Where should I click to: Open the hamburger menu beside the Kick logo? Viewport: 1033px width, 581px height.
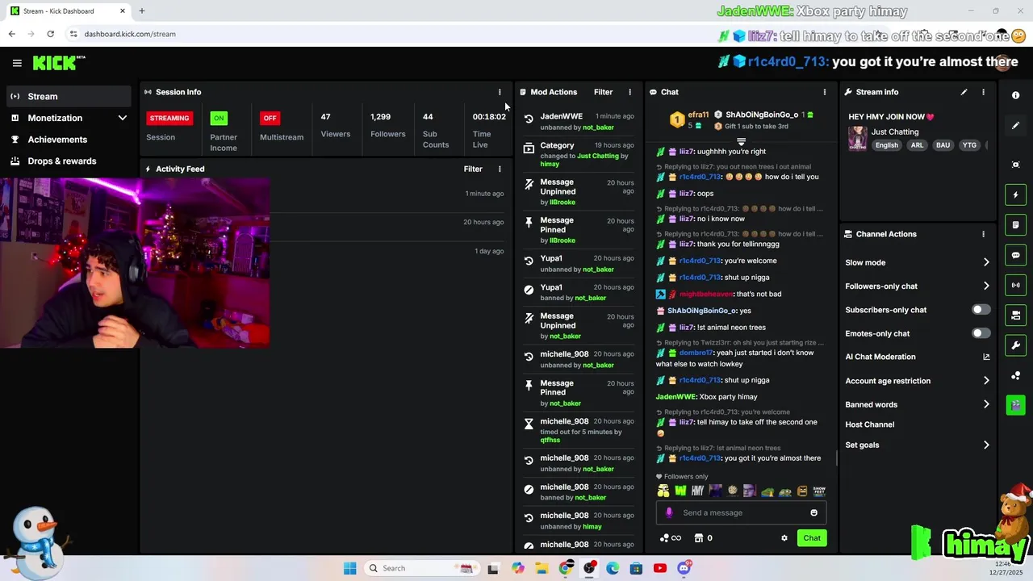click(x=17, y=63)
